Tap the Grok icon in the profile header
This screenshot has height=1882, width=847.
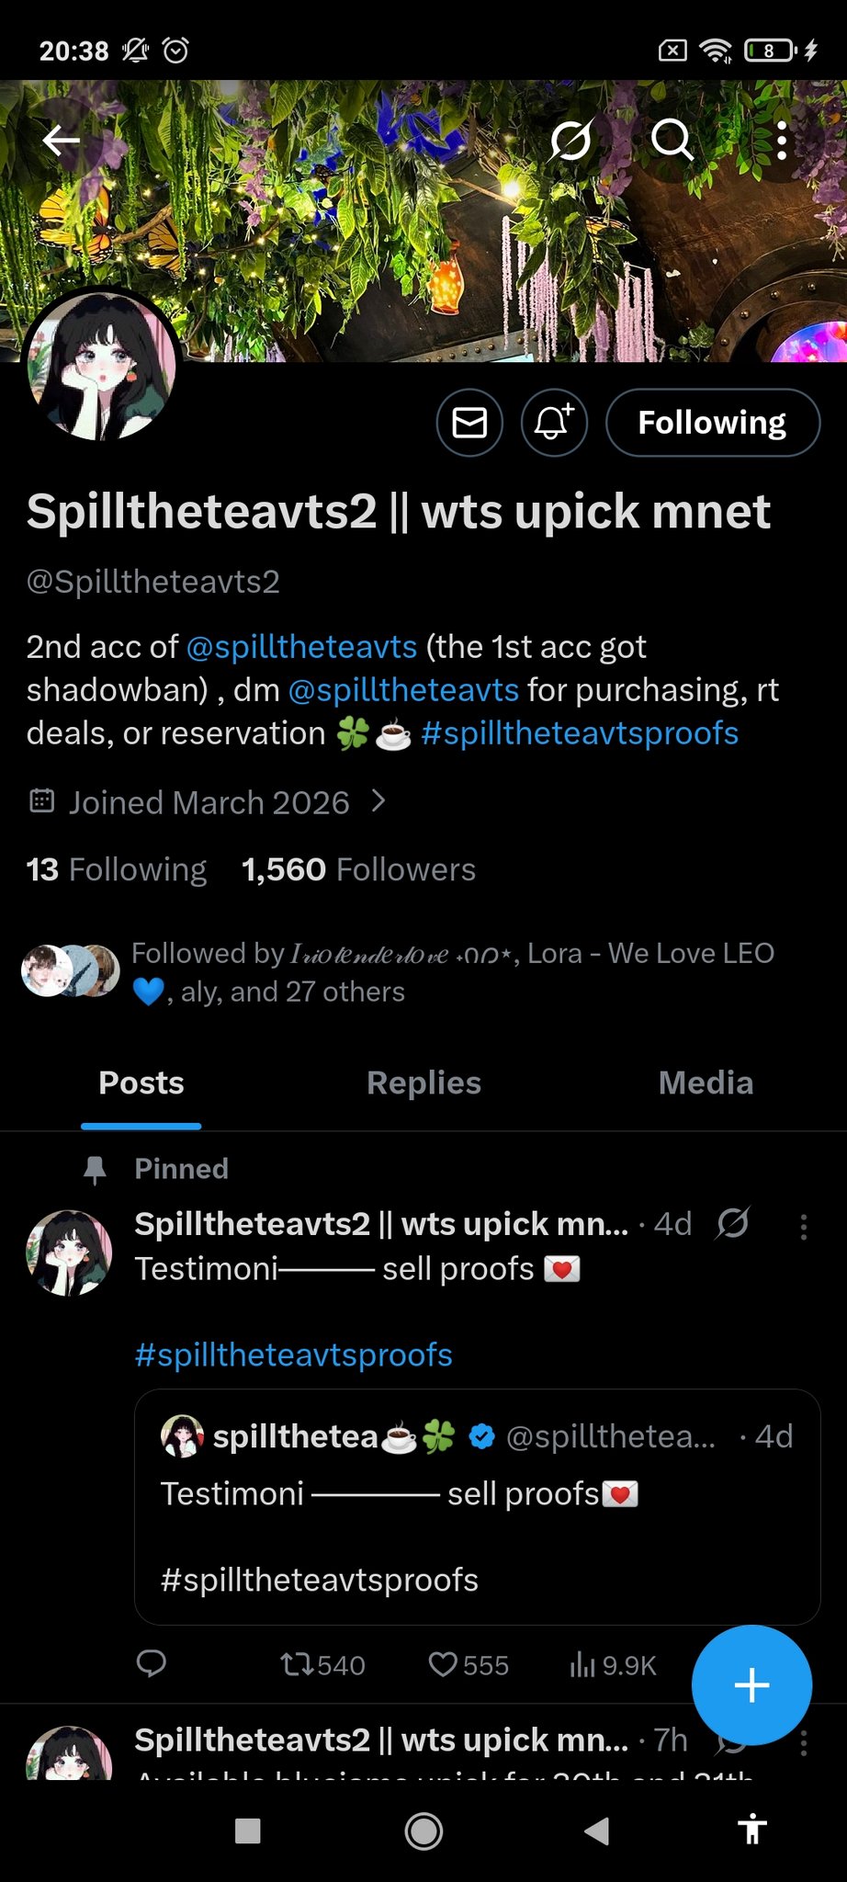coord(570,141)
